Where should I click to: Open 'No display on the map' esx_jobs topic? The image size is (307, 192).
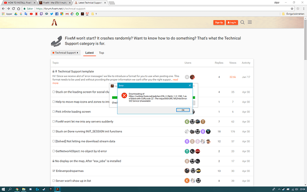coord(88,161)
